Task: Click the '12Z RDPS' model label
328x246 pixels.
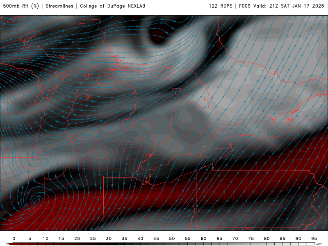Action: coord(221,6)
